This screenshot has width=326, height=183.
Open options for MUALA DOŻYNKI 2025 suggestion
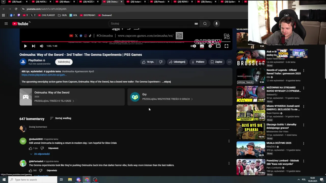pyautogui.click(x=304, y=143)
